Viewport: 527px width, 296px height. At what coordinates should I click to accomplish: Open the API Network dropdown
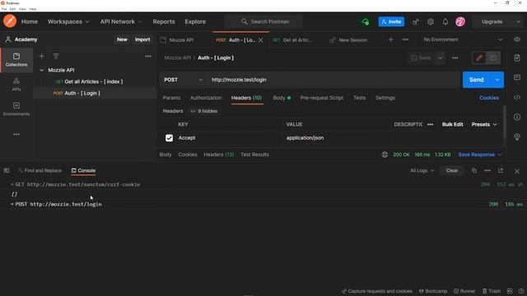coord(121,21)
